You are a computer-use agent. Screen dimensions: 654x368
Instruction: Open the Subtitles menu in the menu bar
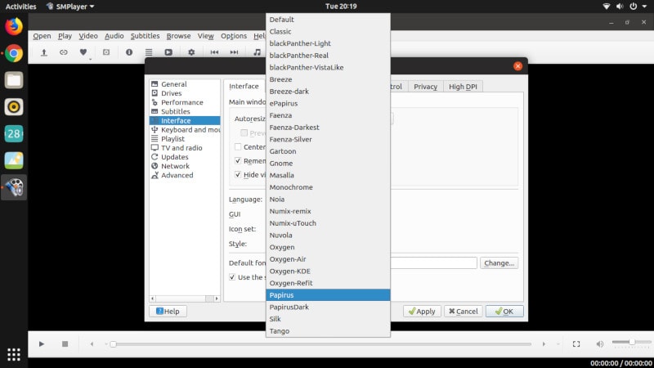(145, 36)
